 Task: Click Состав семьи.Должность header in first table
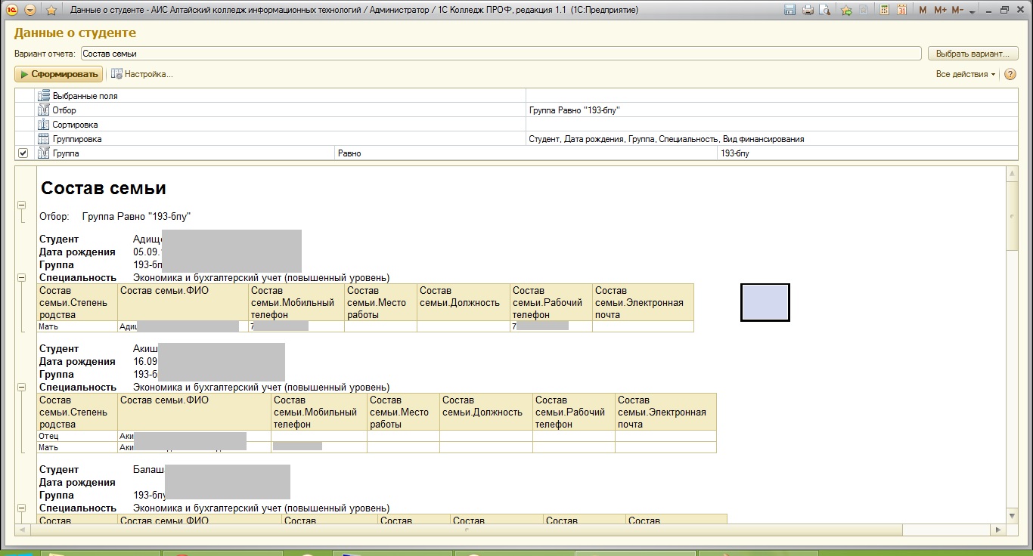tap(464, 302)
